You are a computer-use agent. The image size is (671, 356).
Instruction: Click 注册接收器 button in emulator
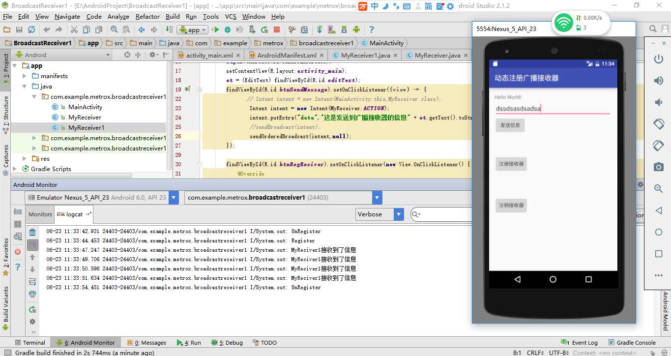tap(511, 164)
